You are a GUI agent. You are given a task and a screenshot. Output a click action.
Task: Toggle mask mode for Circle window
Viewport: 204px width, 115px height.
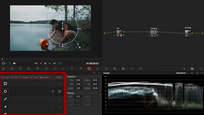click(x=60, y=91)
